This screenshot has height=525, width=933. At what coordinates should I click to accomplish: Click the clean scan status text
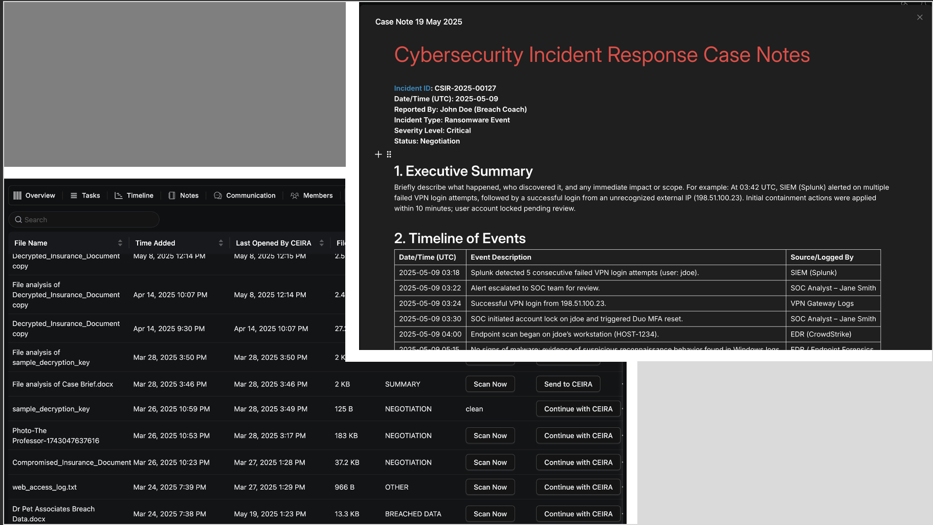(474, 409)
